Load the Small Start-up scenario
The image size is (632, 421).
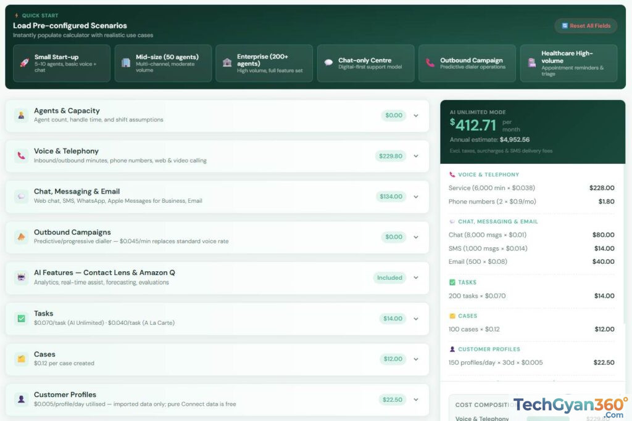coord(62,63)
